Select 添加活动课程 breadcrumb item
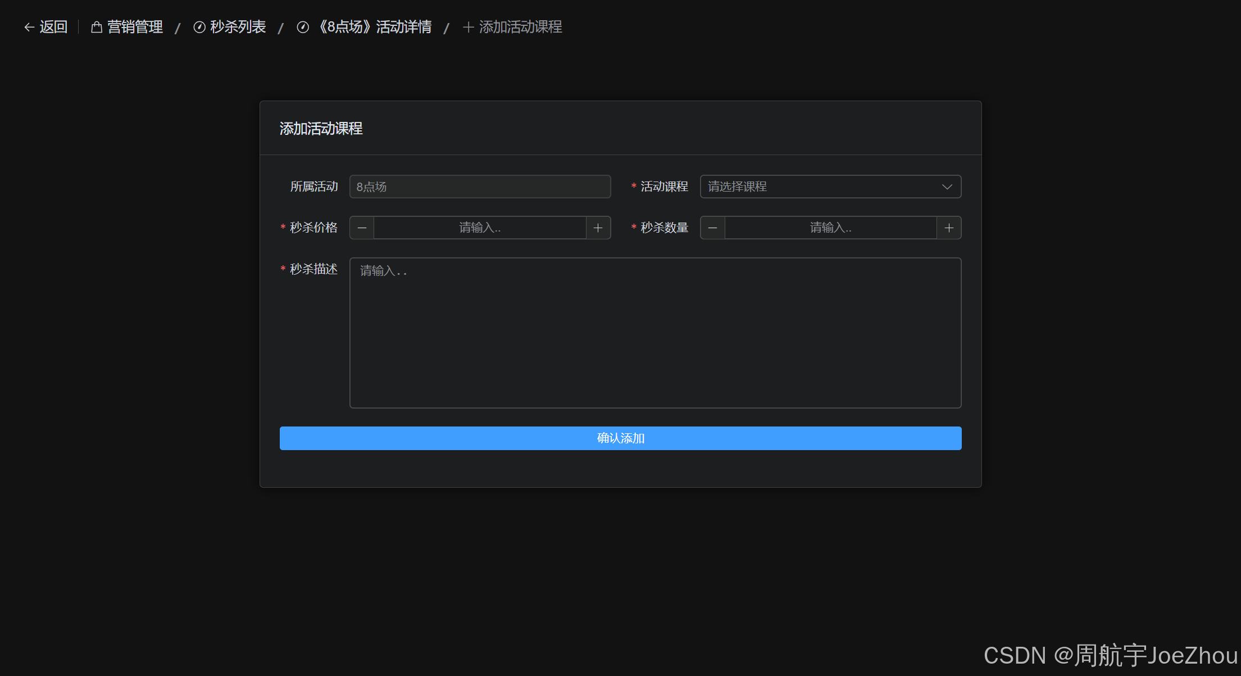The height and width of the screenshot is (676, 1241). tap(512, 27)
